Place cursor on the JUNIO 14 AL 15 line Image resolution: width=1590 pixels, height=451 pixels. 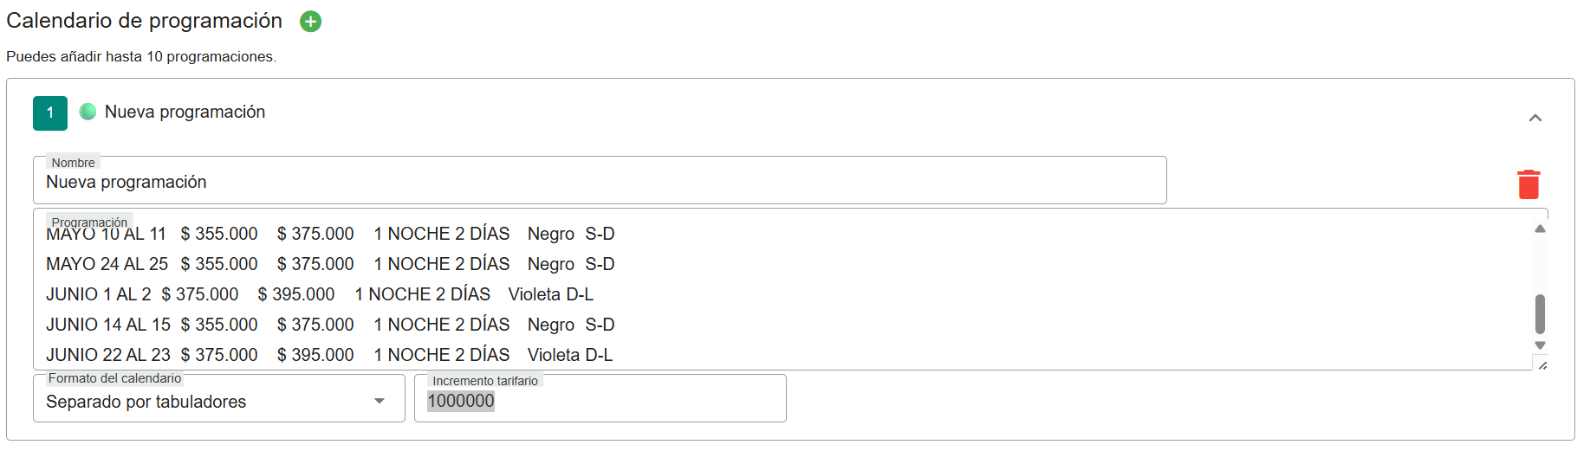pos(329,325)
